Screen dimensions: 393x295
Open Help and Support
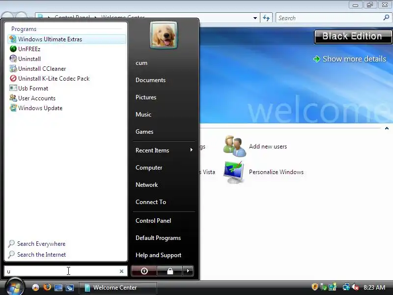[158, 255]
